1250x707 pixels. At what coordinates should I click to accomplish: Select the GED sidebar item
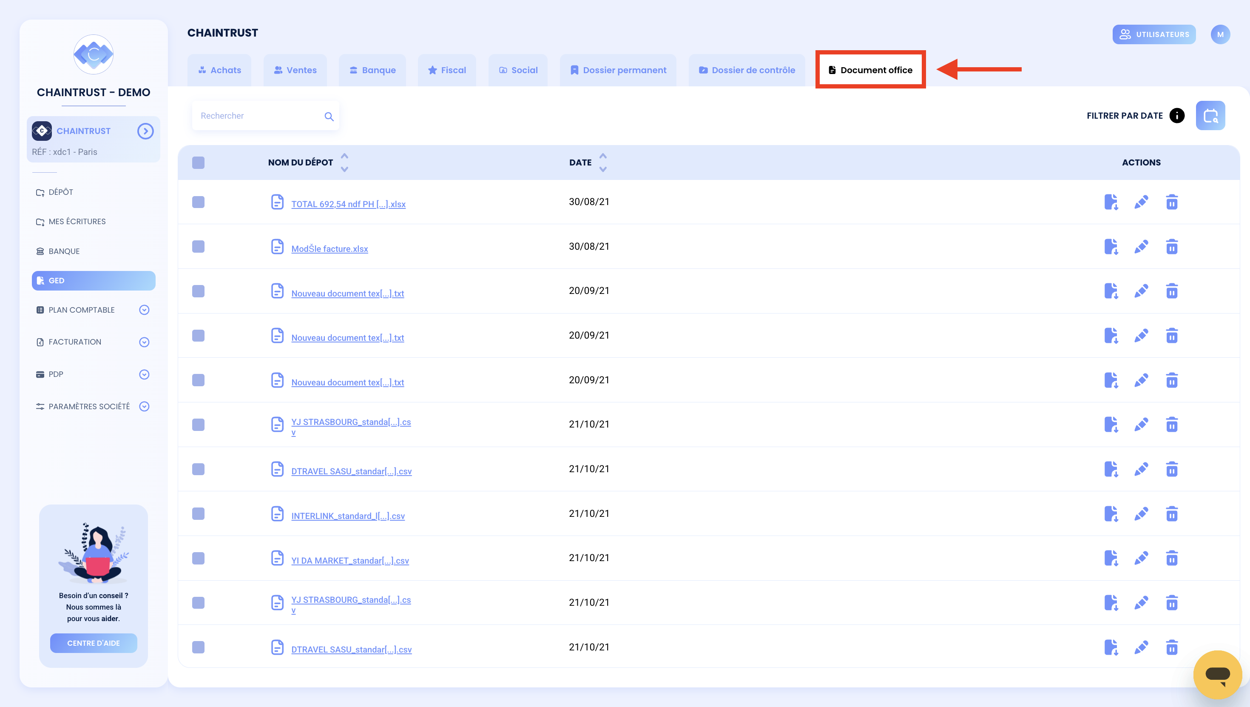tap(94, 281)
